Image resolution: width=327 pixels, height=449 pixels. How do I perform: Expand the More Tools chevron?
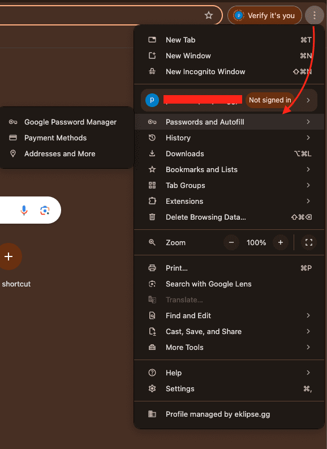coord(308,347)
